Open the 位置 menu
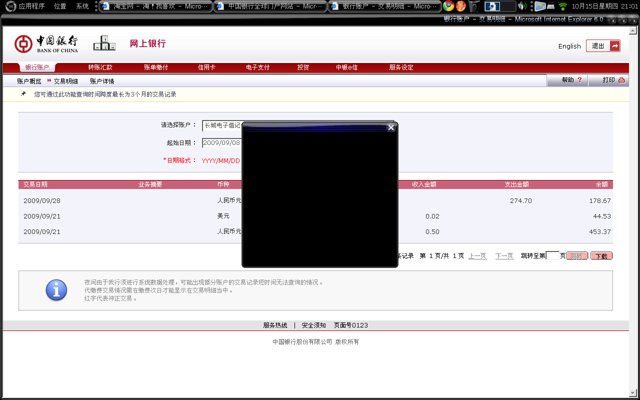 pos(60,6)
